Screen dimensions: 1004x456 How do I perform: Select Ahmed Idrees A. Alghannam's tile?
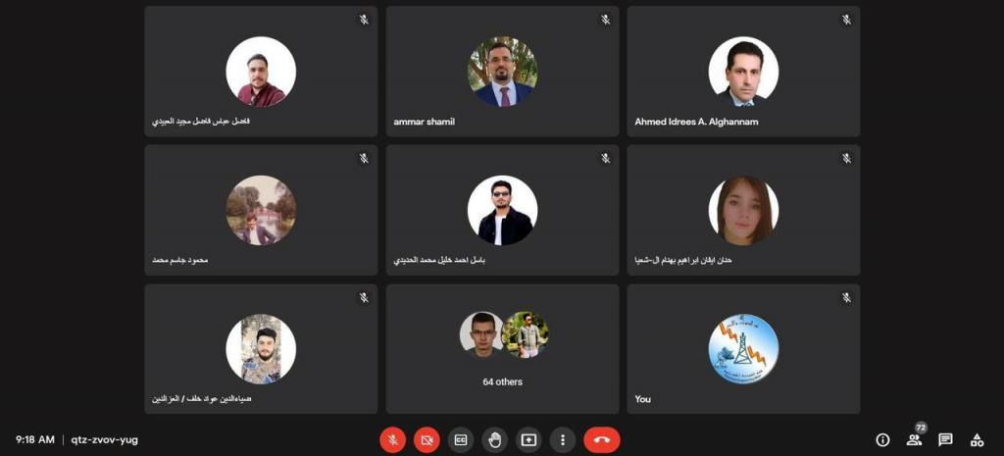(743, 71)
